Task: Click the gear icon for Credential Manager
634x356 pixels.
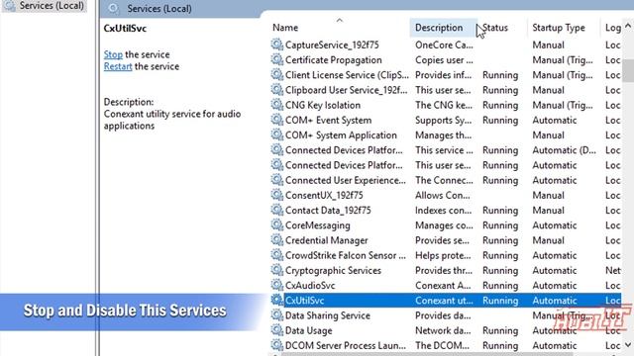Action: pos(277,240)
